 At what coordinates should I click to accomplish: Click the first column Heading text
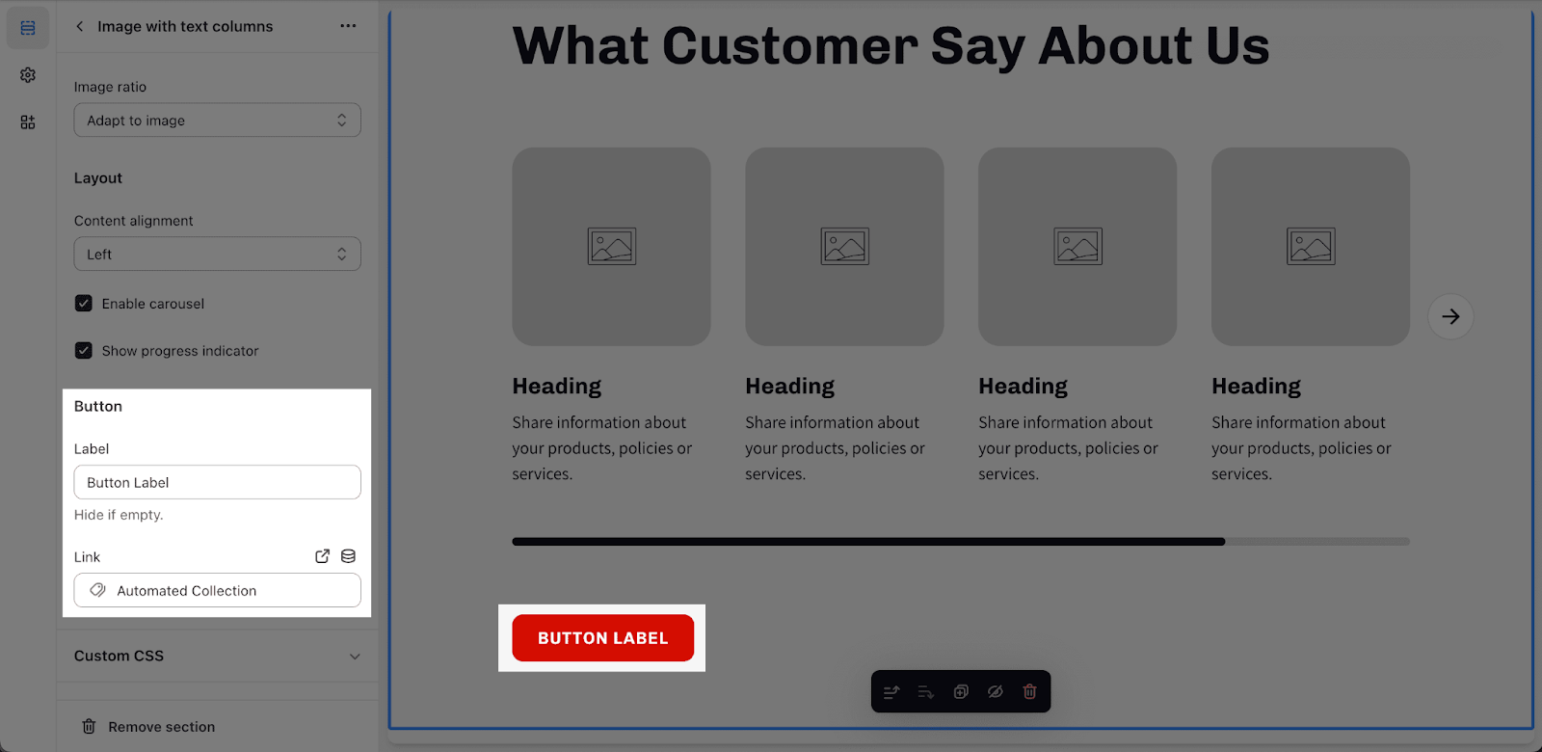(557, 387)
